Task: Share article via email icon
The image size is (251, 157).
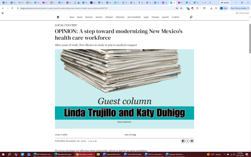Action: pos(192,141)
